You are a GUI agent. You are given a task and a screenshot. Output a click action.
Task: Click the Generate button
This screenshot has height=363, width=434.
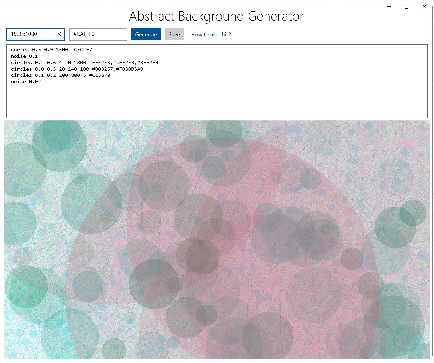[x=146, y=34]
